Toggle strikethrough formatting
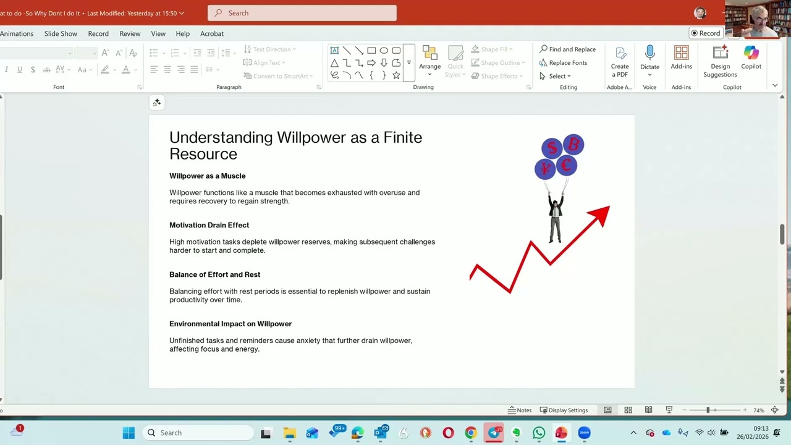791x445 pixels. tap(46, 70)
